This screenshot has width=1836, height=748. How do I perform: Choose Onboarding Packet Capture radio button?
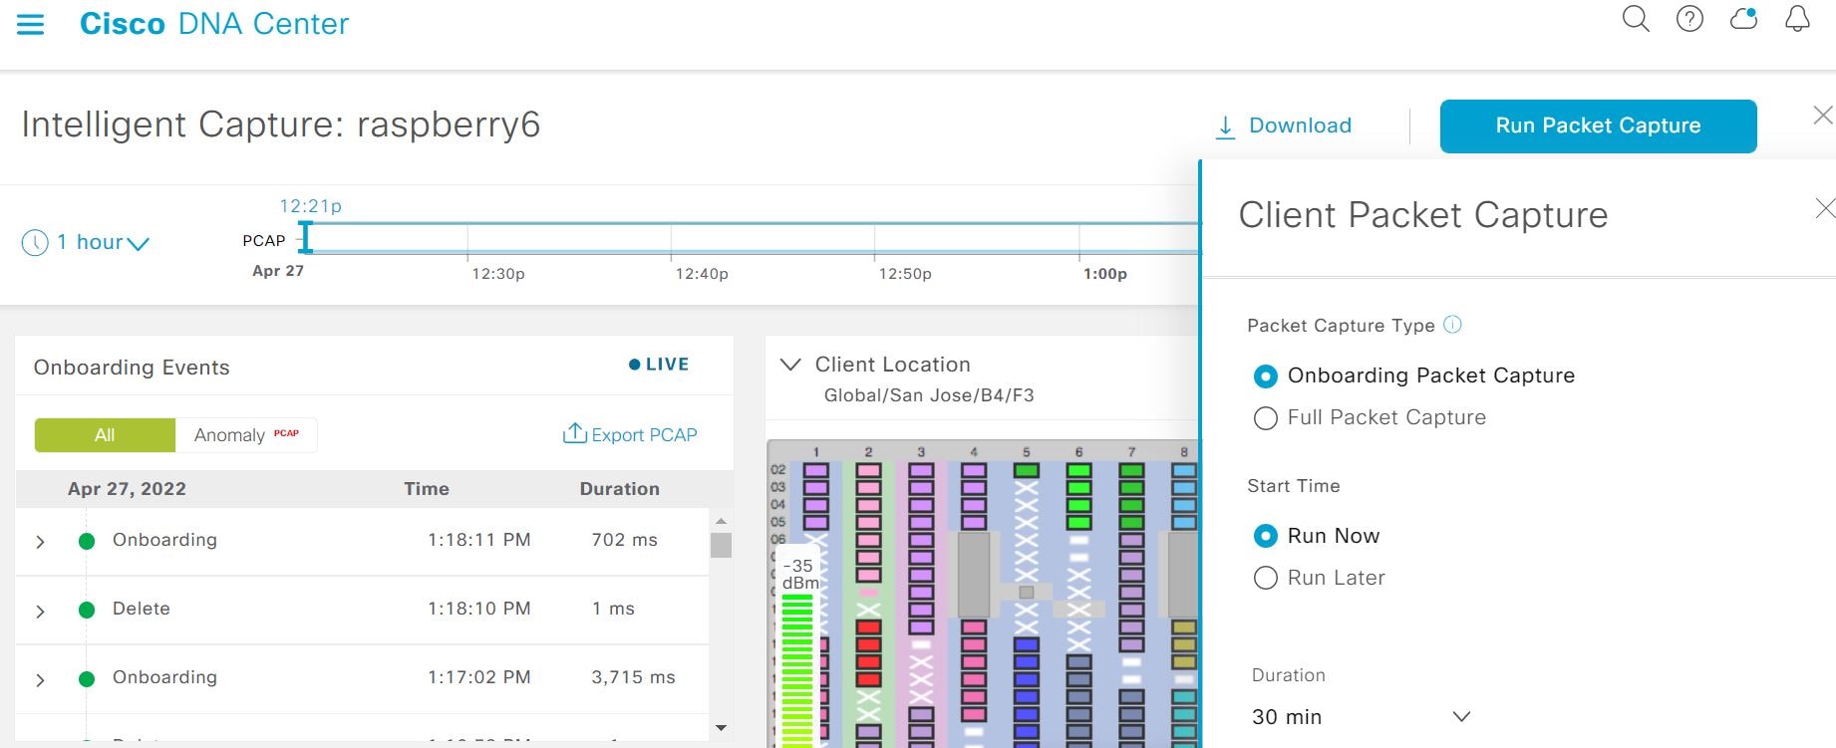[1265, 375]
